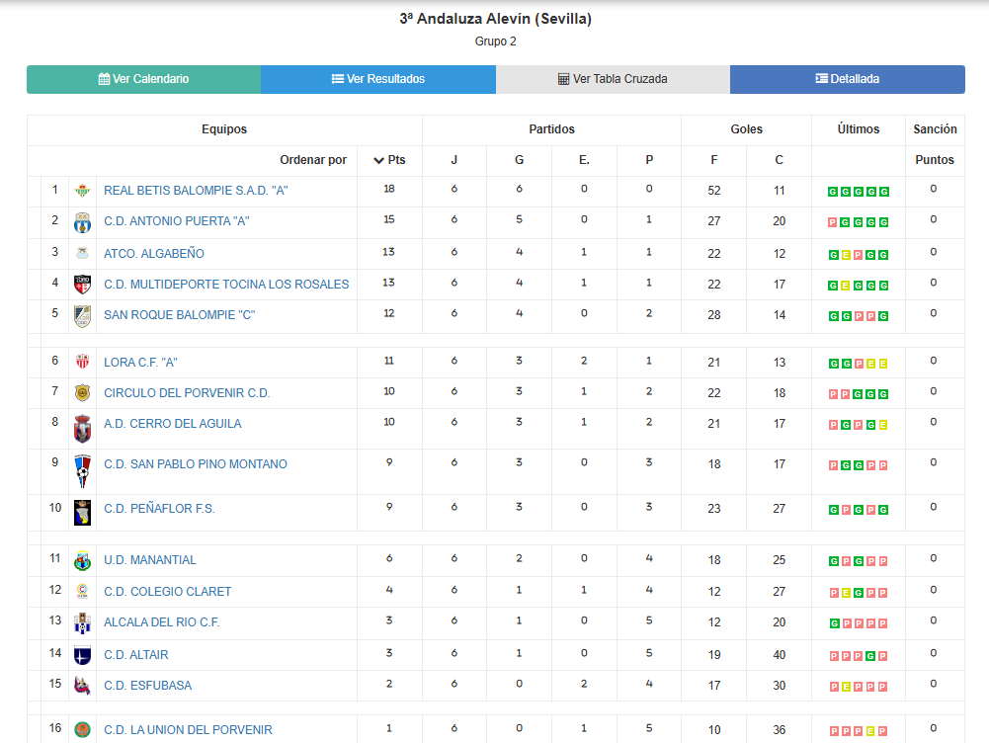989x743 pixels.
Task: Click the San Roque Balompie crest
Action: 82,316
